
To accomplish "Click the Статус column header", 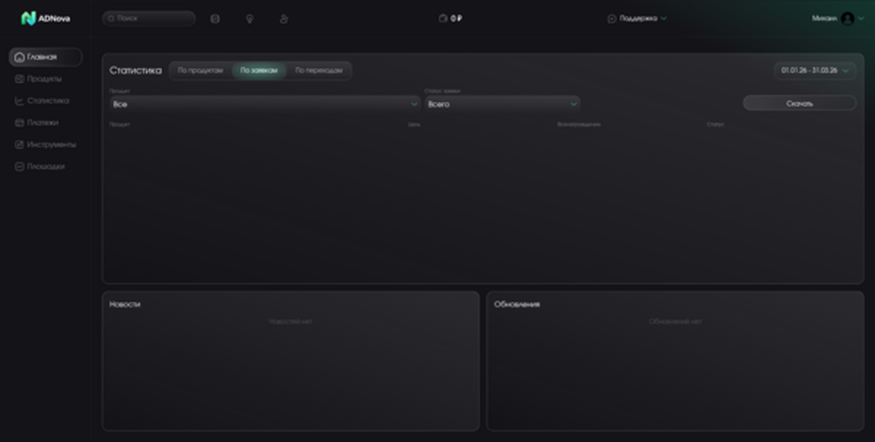I will tap(715, 125).
